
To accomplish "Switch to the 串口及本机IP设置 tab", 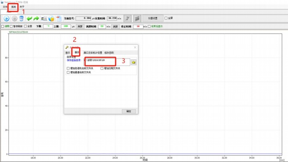I will point(93,53).
